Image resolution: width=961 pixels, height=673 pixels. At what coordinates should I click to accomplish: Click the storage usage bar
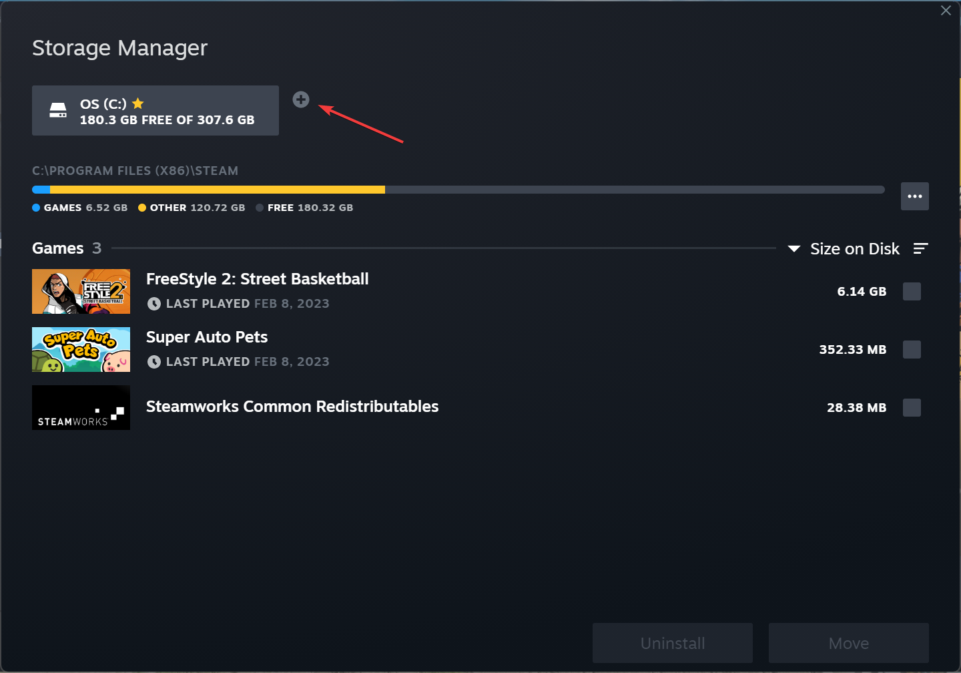(x=458, y=189)
